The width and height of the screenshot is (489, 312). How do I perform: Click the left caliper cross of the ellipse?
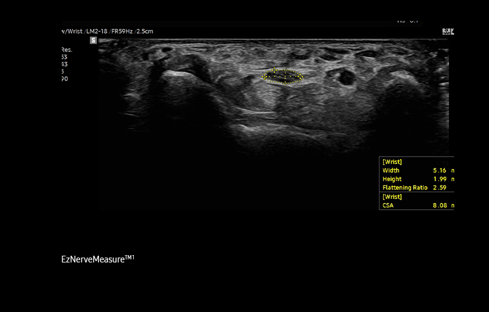tap(264, 77)
